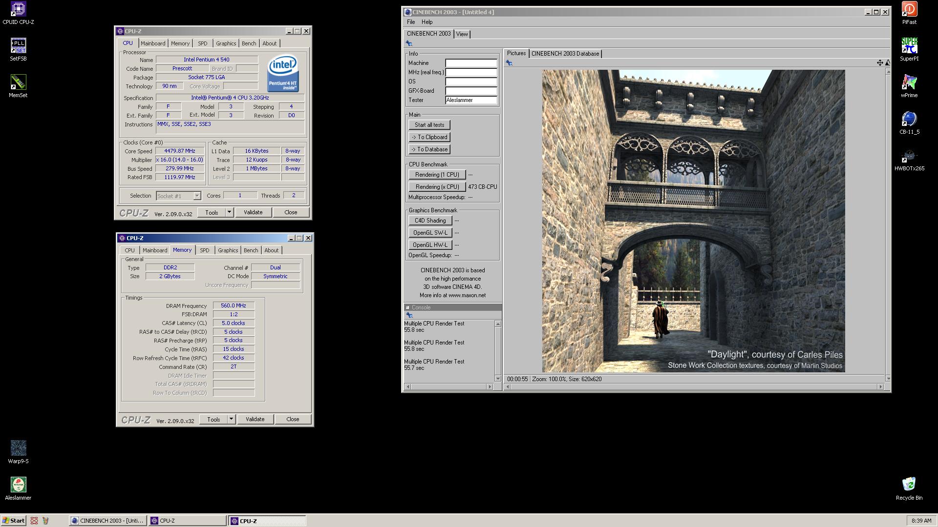This screenshot has width=938, height=527.
Task: Open the Socket #1 selection dropdown
Action: (x=197, y=196)
